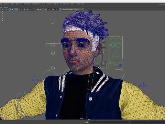Screen dimensions: 165x124
Task: Switch viewport to Wireframe shading
Action: [x=8, y=9]
